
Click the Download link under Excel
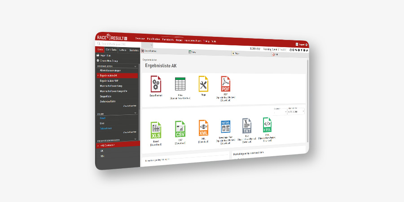click(156, 145)
